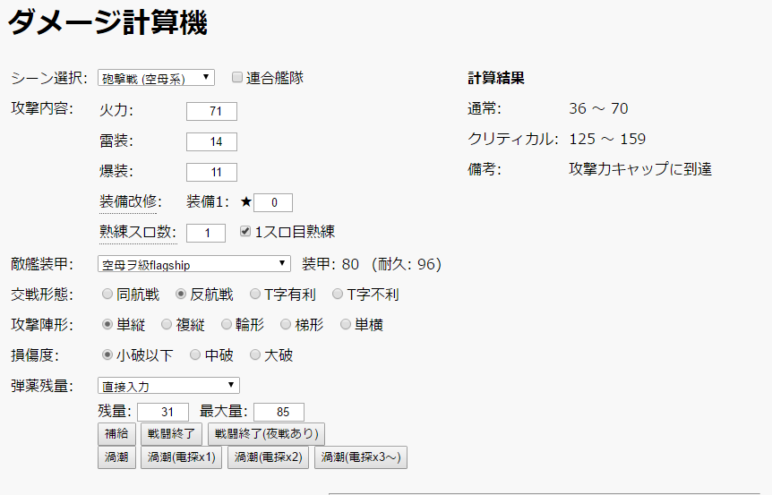This screenshot has height=495, width=772.
Task: Click the 雷装 input field
Action: click(211, 141)
